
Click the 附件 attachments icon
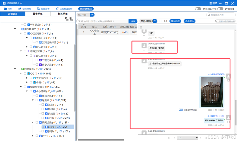click(40, 136)
